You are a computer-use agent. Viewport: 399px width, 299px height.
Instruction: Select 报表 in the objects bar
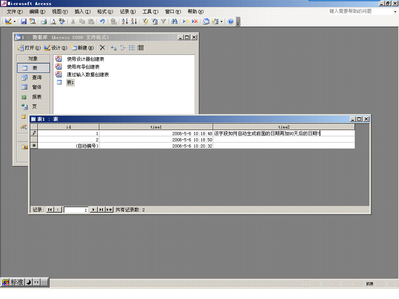coord(34,97)
